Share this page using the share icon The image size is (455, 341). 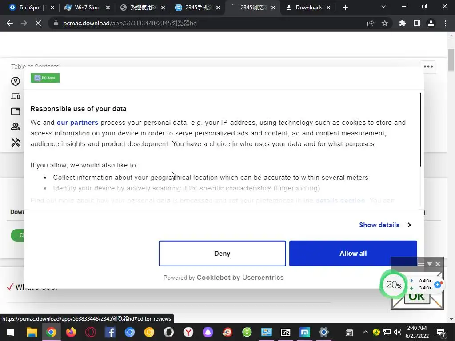click(371, 23)
